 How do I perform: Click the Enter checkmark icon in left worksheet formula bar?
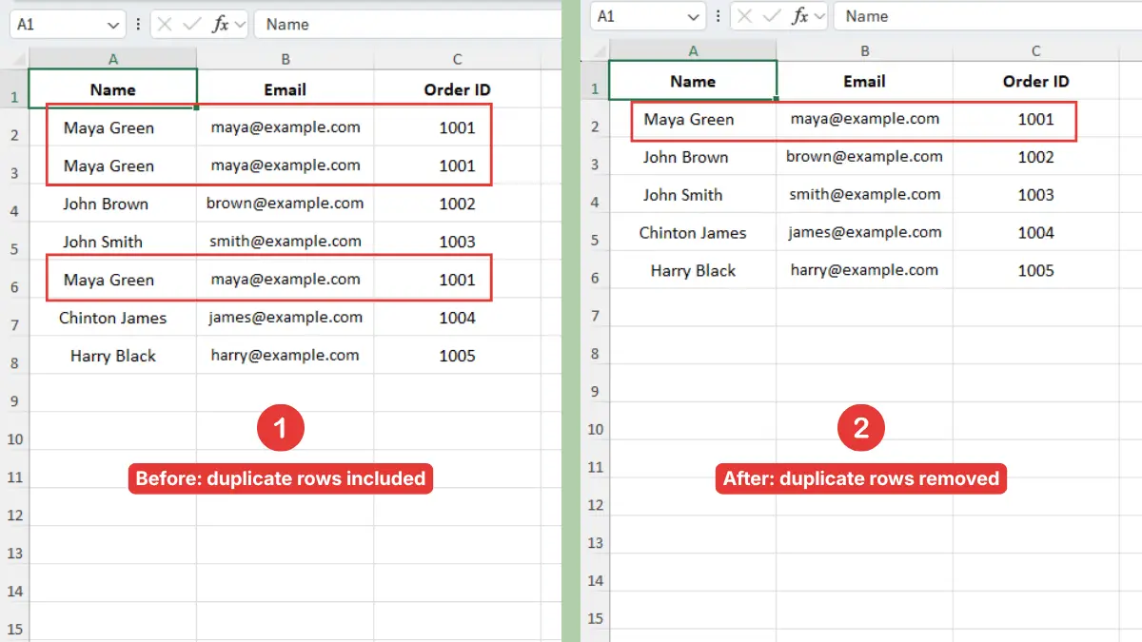coord(192,25)
